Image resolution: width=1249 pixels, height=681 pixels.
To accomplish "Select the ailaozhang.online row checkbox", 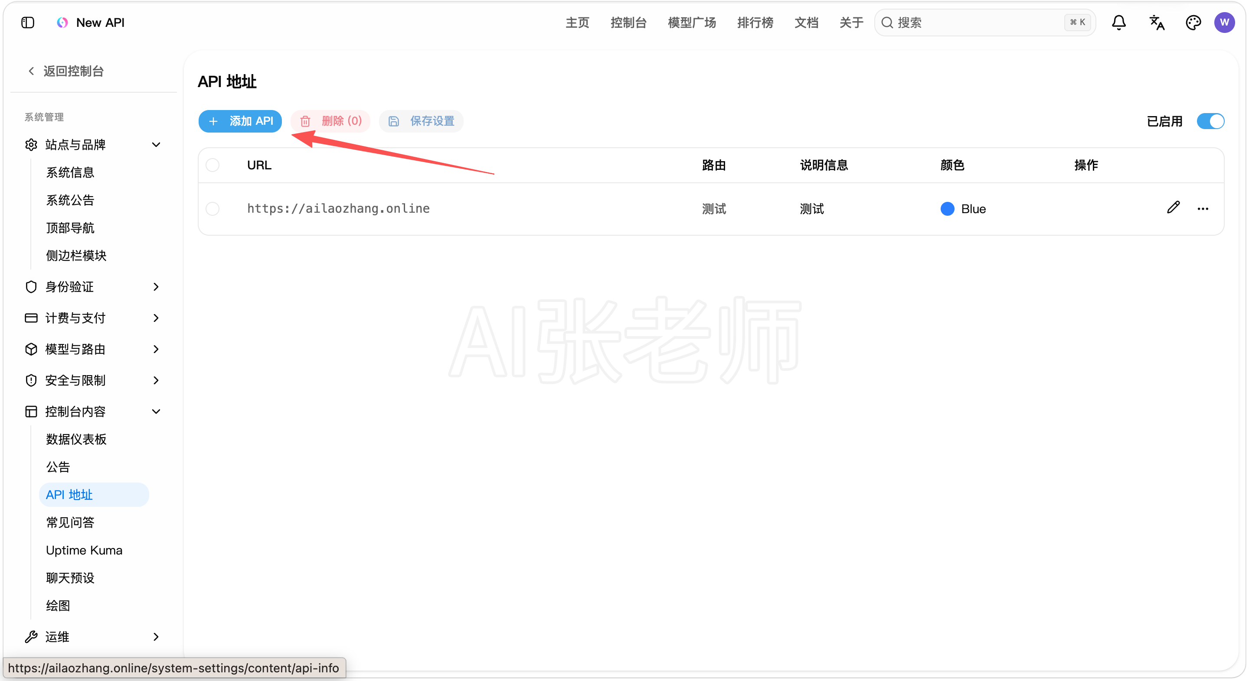I will (x=213, y=209).
